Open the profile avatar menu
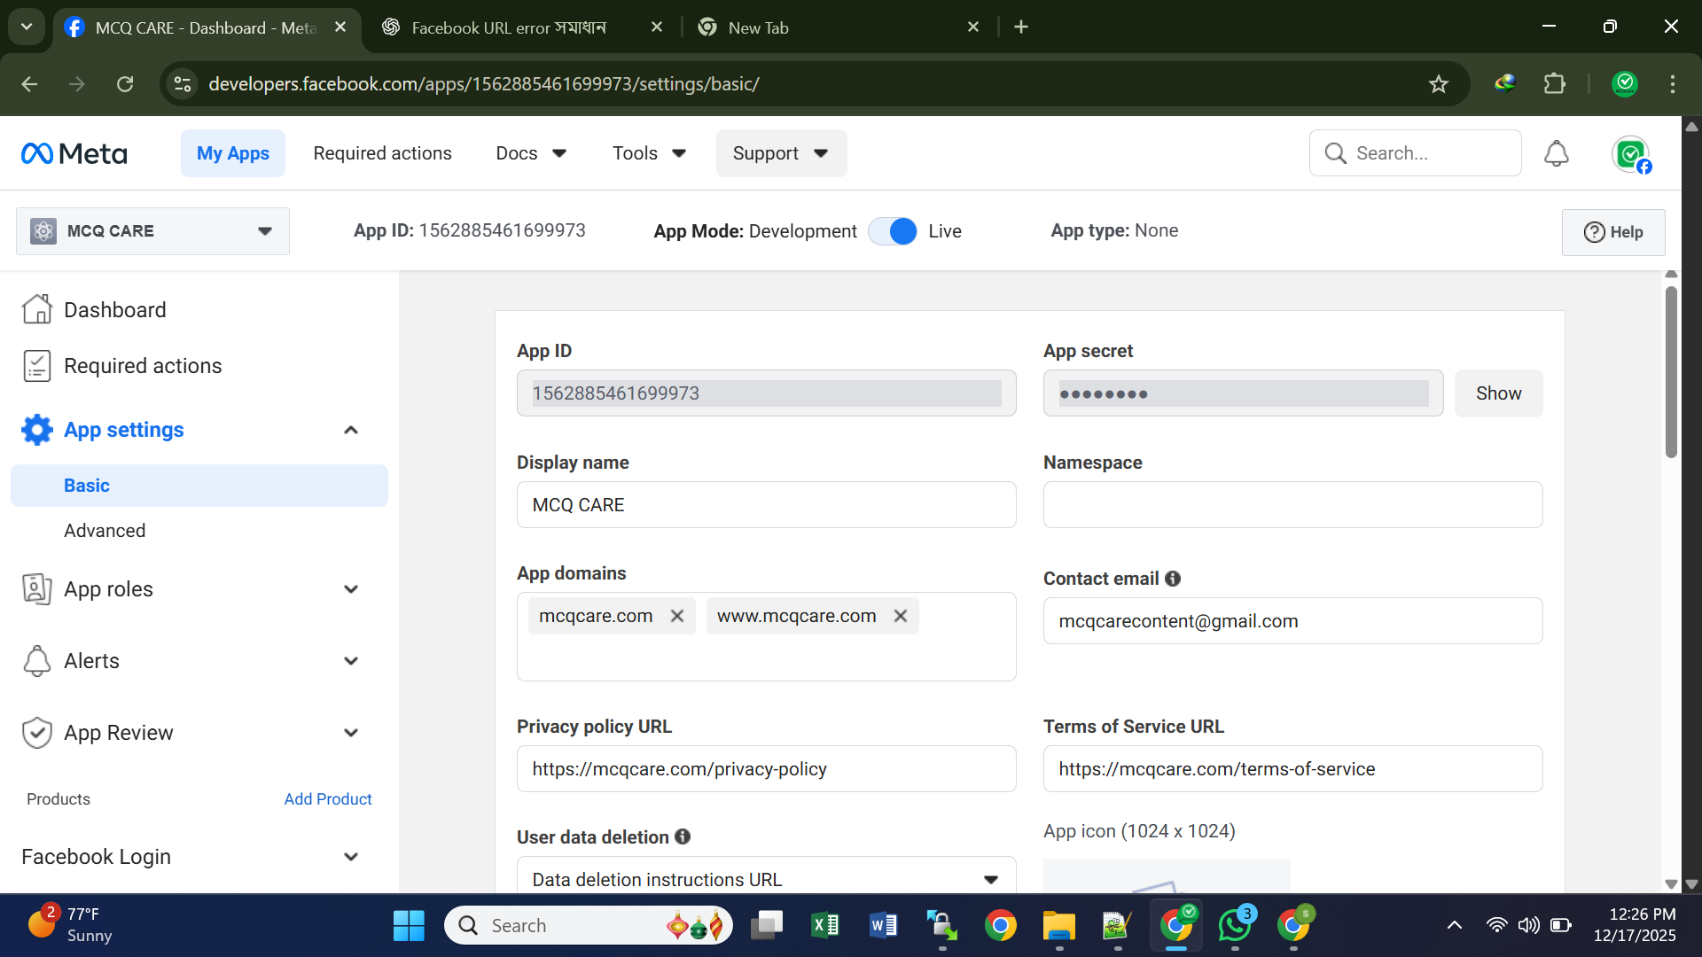The width and height of the screenshot is (1702, 957). pyautogui.click(x=1631, y=154)
